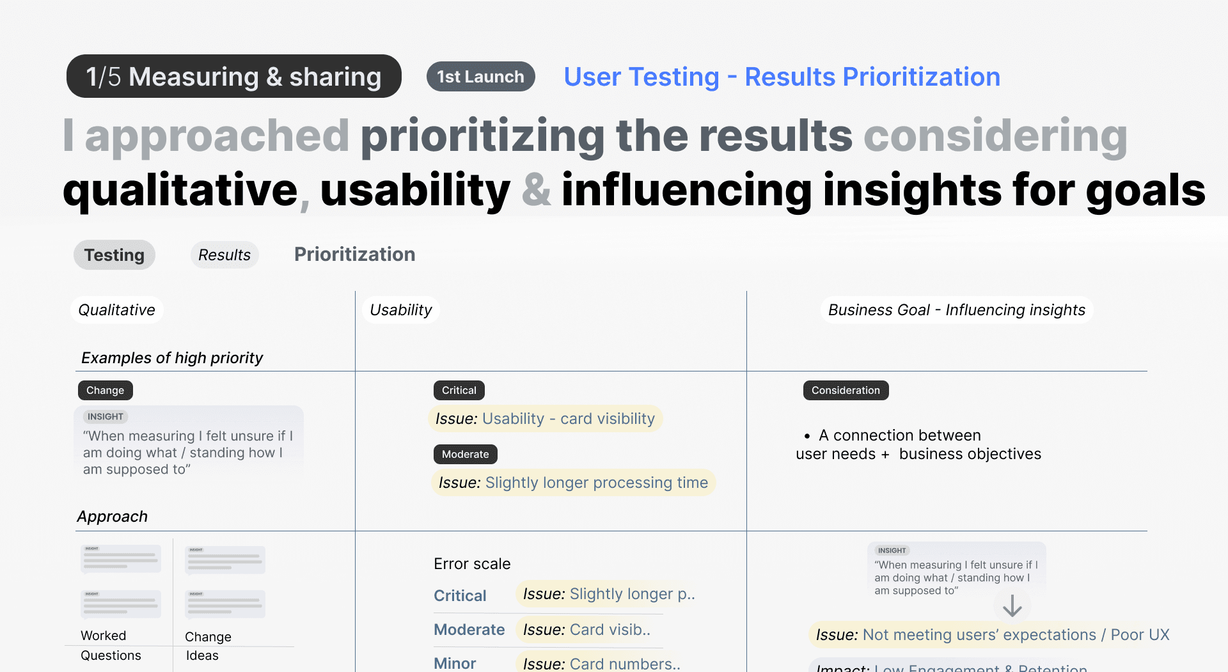The height and width of the screenshot is (672, 1228).
Task: Click the Critical level in Error scale
Action: click(x=460, y=596)
